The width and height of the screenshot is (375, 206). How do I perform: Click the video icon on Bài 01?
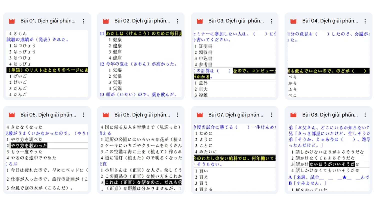[x=11, y=21]
